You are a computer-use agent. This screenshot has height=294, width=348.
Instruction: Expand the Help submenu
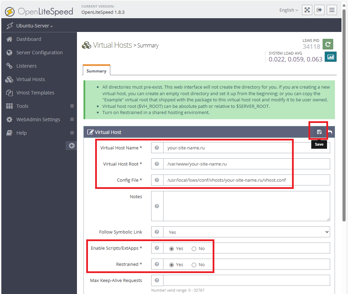pos(72,133)
